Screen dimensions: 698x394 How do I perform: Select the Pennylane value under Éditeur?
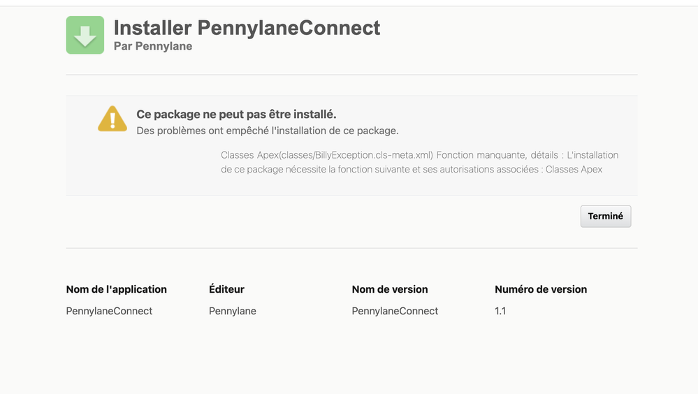pyautogui.click(x=232, y=311)
